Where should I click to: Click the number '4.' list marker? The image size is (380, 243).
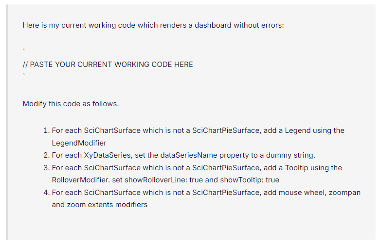point(47,193)
